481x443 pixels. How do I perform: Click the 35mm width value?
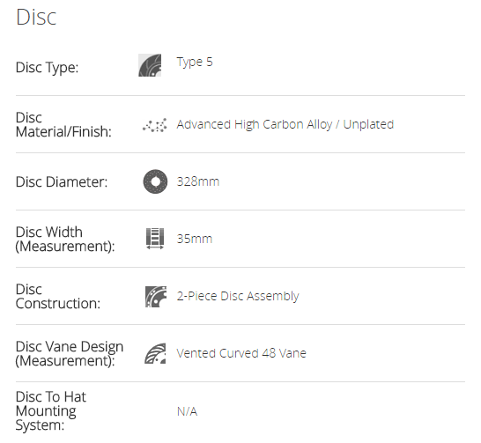195,239
